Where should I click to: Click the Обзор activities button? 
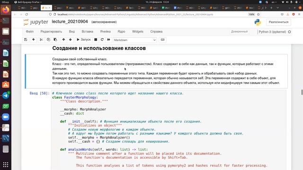[5, 2]
